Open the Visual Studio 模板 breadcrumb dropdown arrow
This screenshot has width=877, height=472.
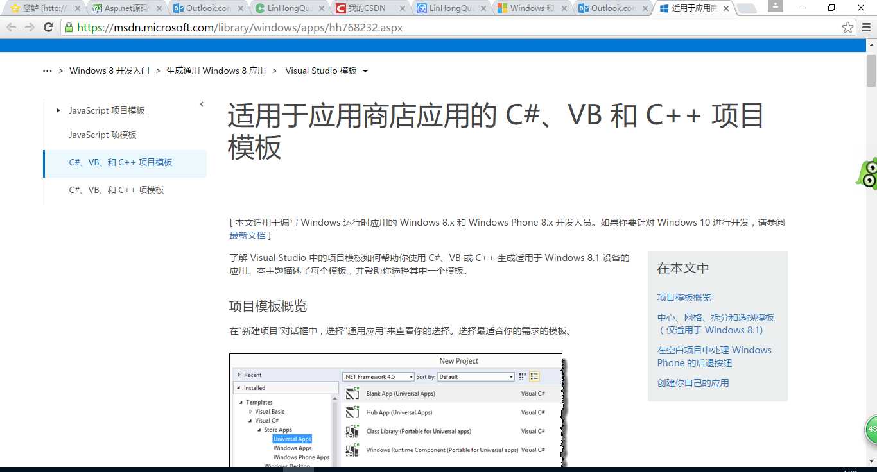pyautogui.click(x=365, y=71)
